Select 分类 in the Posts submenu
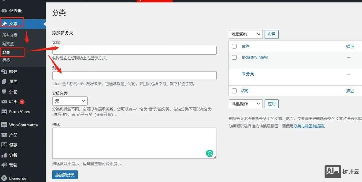The height and width of the screenshot is (182, 362). (6, 52)
